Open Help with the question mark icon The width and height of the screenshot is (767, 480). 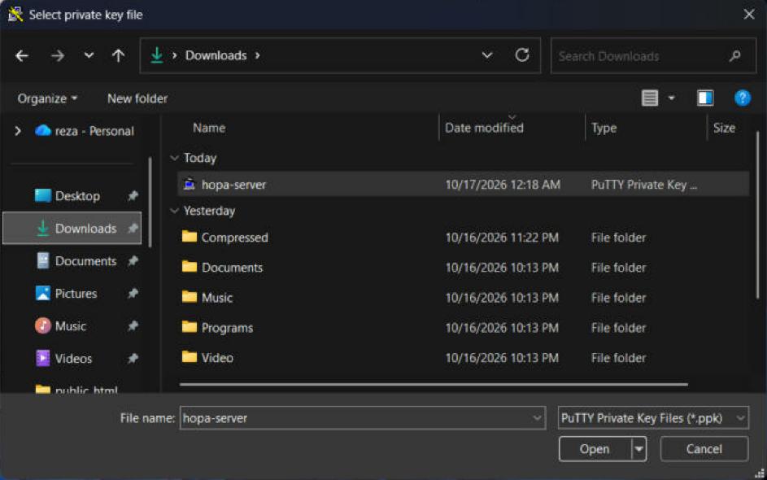742,98
